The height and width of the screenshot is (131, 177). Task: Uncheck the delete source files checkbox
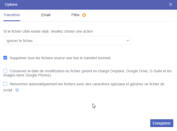pyautogui.click(x=5, y=58)
